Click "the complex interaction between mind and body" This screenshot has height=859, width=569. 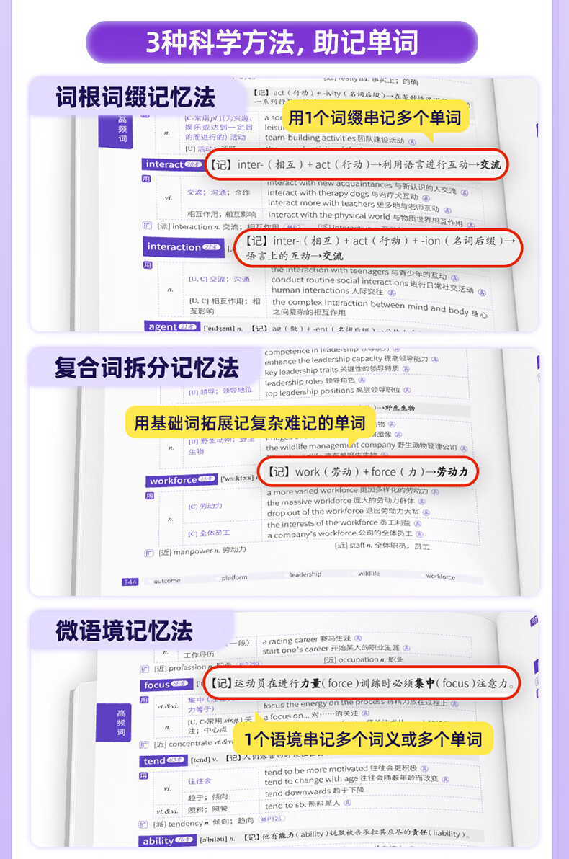pos(379,307)
